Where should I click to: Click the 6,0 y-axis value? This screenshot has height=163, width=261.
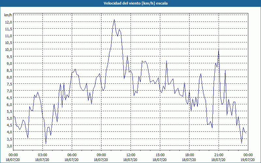pos(9,105)
